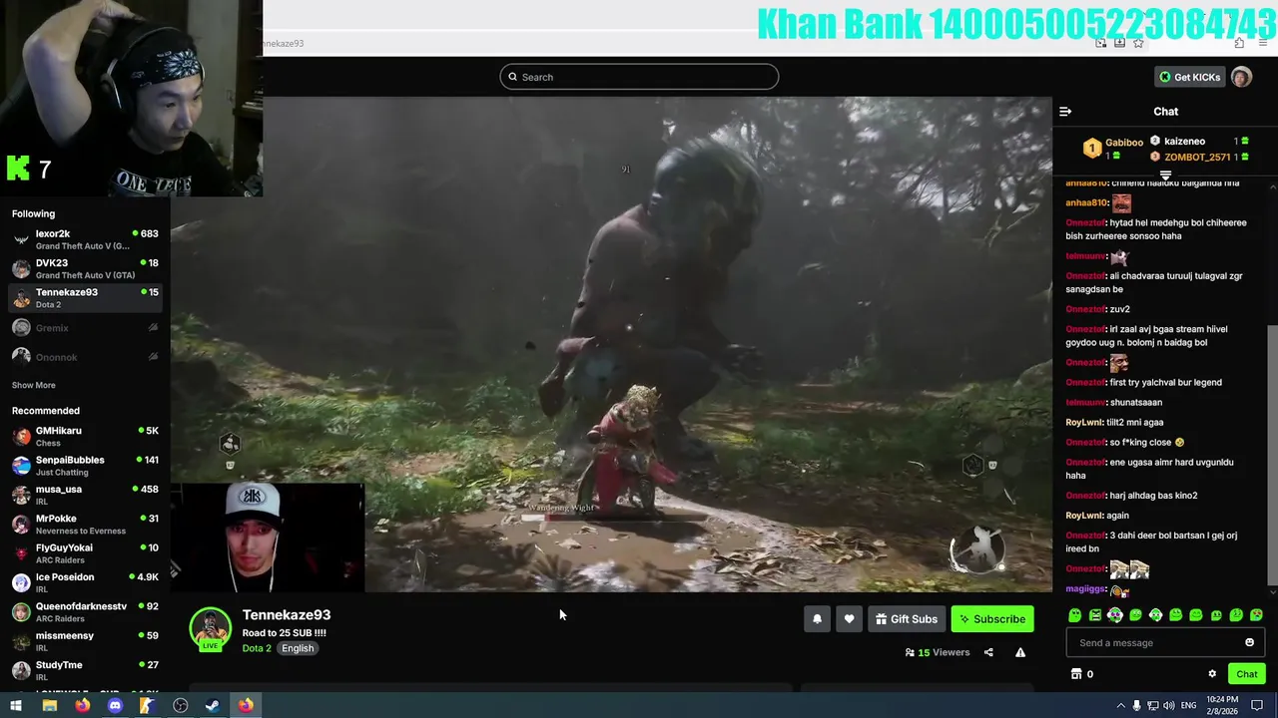Open Steam from taskbar
This screenshot has width=1278, height=718.
(x=213, y=705)
